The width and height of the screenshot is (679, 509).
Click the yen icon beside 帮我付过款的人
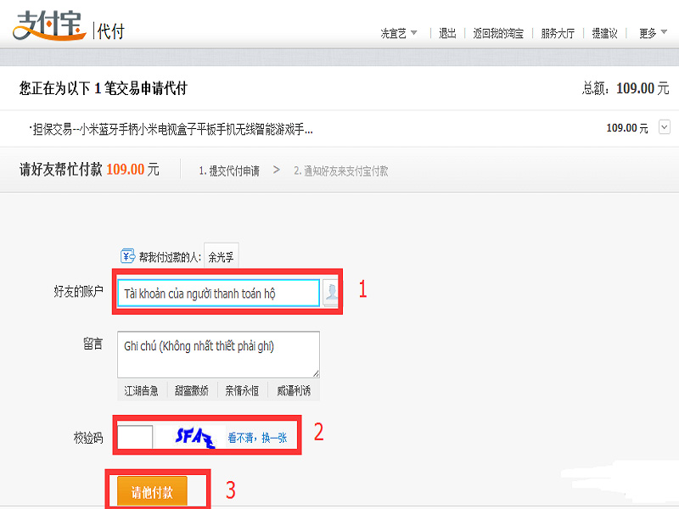tap(128, 256)
